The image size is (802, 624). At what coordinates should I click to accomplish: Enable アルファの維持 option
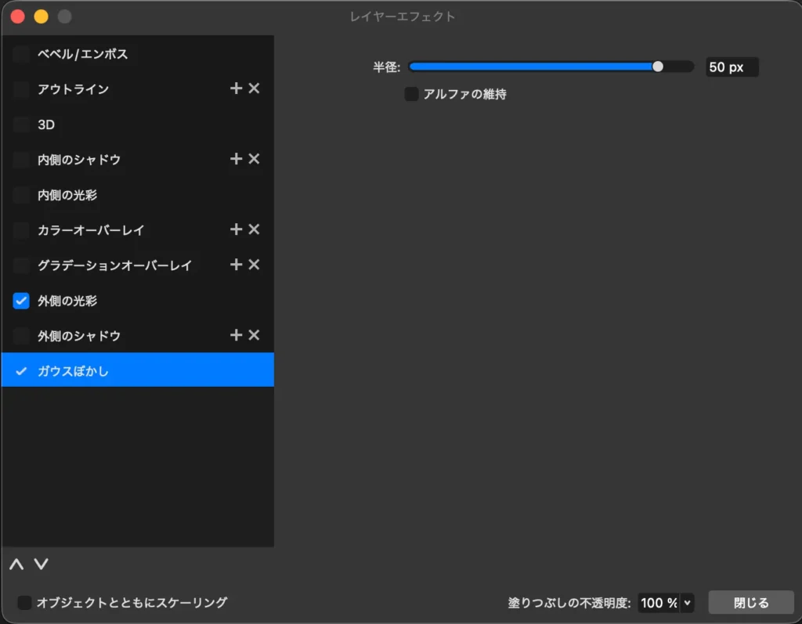[x=410, y=94]
